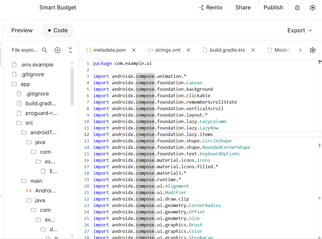Collapse com folder under main
The width and height of the screenshot is (322, 239).
pos(41,210)
